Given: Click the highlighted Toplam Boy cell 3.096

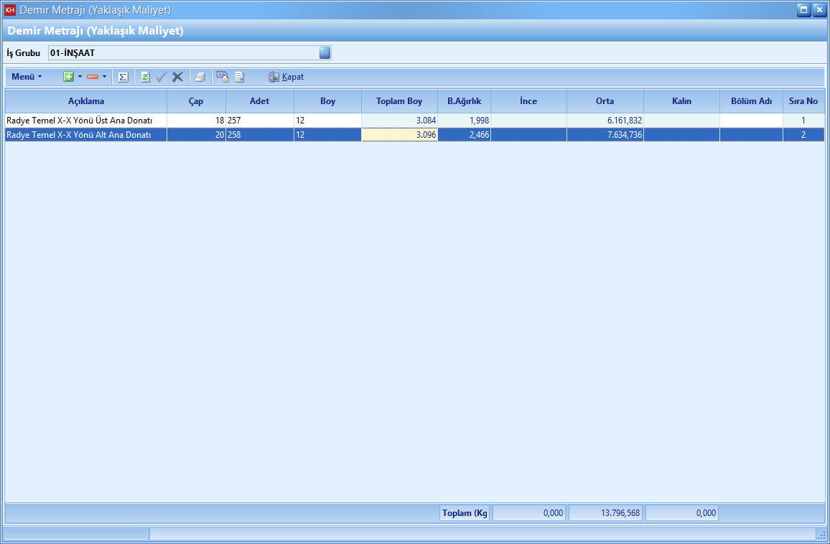Looking at the screenshot, I should [x=399, y=135].
